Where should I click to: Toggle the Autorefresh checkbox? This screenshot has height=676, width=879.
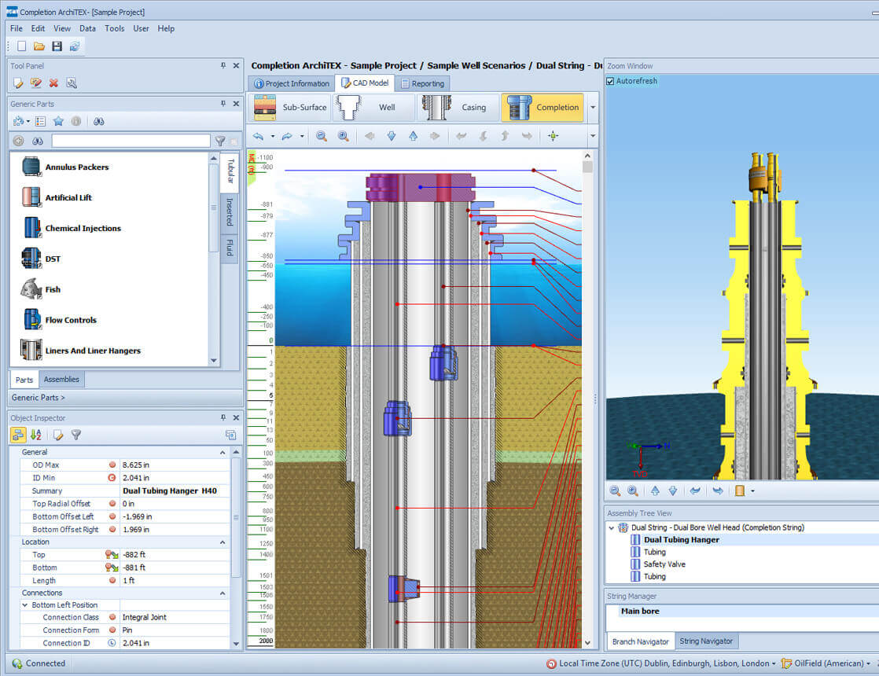(x=610, y=81)
